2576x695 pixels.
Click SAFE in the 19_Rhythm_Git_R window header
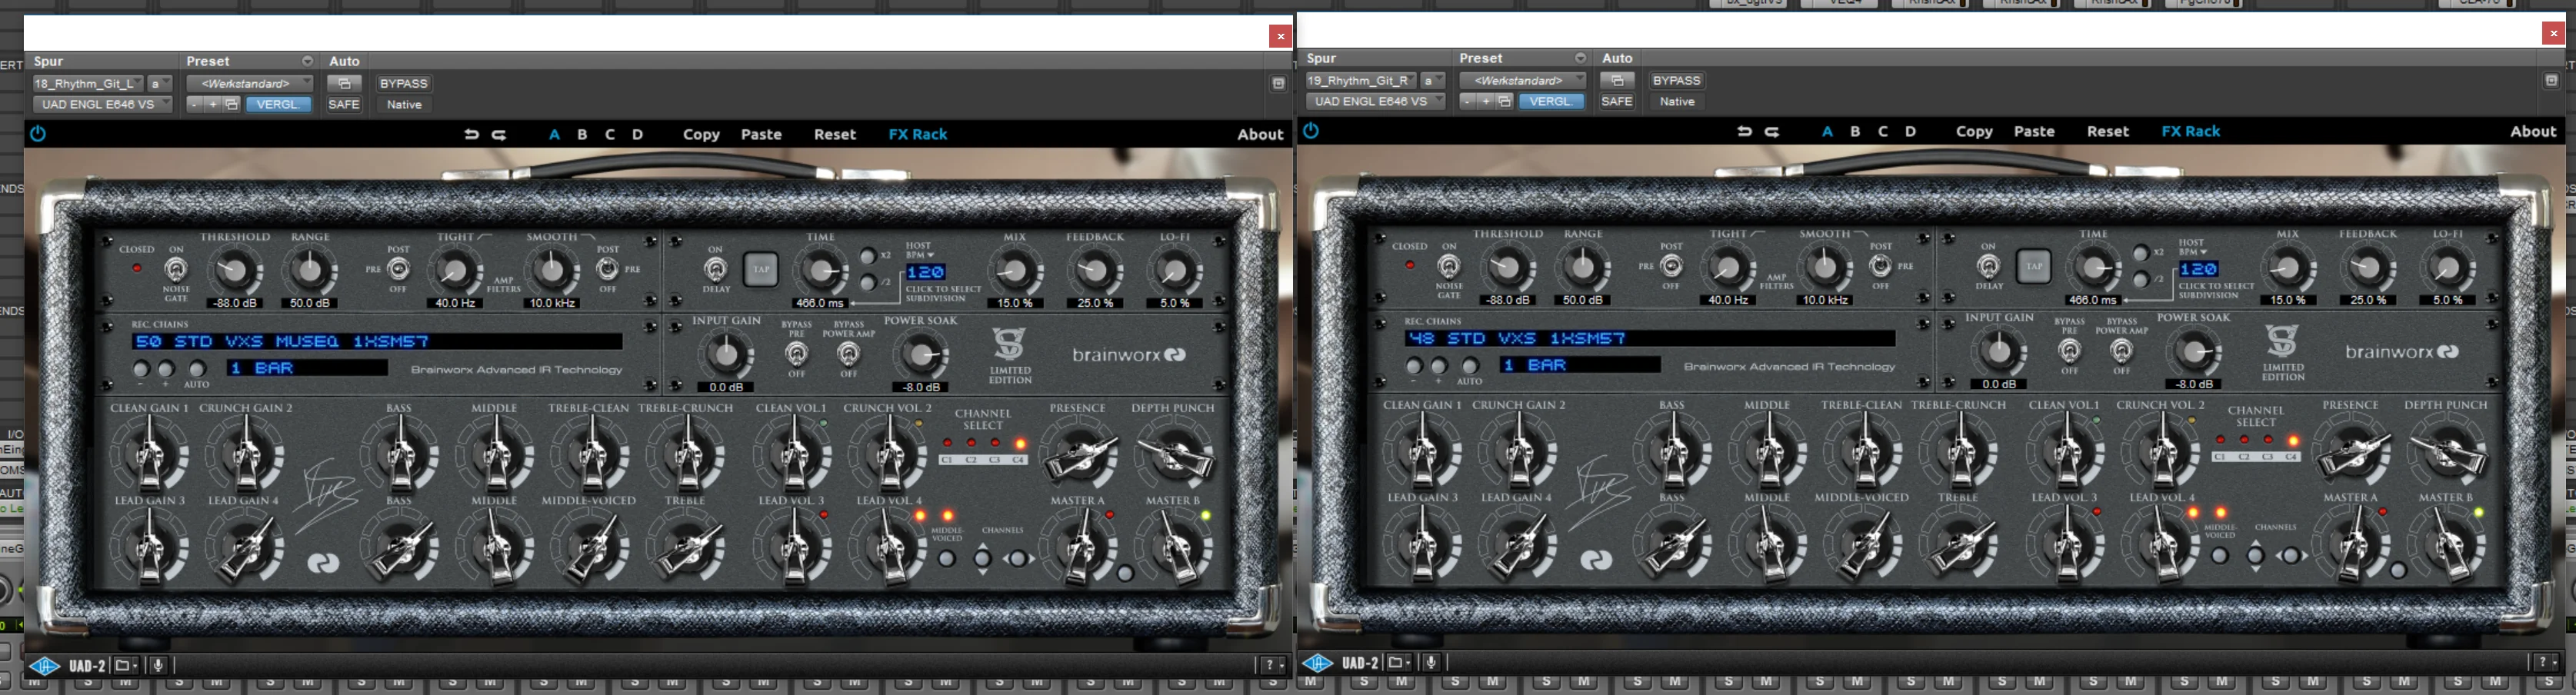(x=1617, y=101)
